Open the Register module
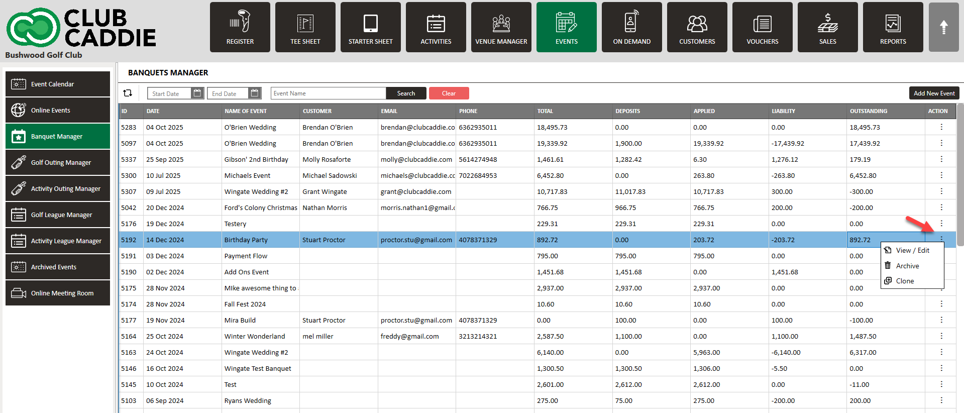Screen dimensions: 964x413 point(240,27)
